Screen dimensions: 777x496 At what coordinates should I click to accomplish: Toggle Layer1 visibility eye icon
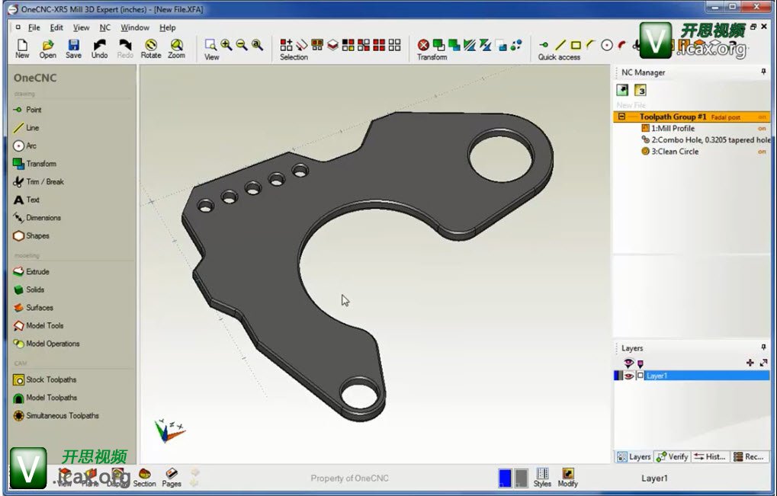pos(629,376)
